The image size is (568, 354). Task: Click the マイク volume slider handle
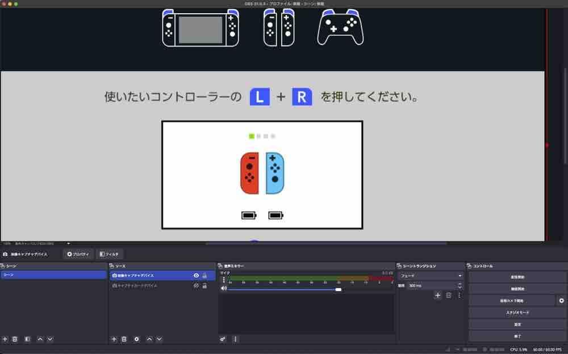339,289
